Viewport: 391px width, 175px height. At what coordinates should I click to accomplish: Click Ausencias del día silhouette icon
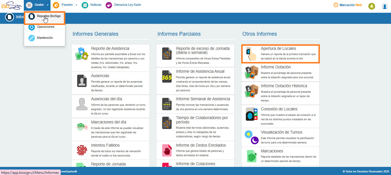pos(82,104)
